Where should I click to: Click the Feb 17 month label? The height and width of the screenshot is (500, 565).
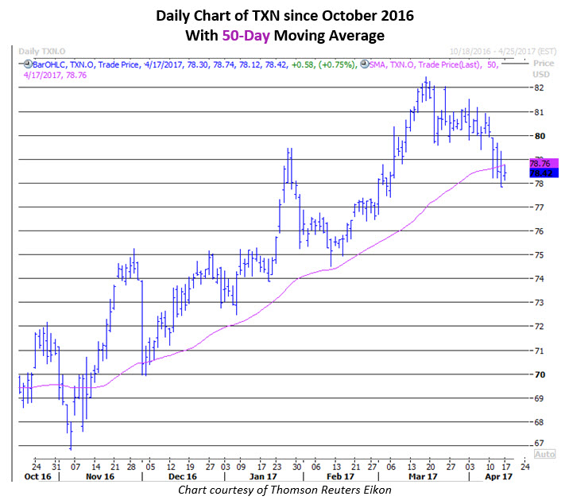(x=341, y=477)
